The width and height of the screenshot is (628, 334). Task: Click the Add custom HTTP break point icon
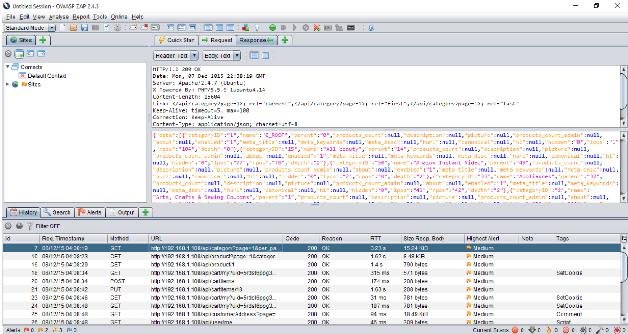[x=317, y=27]
